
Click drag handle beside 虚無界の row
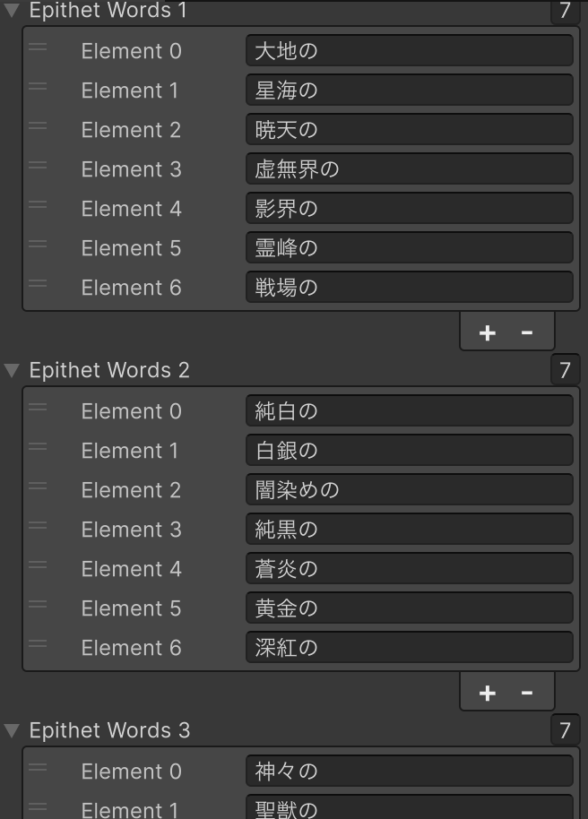click(x=38, y=165)
